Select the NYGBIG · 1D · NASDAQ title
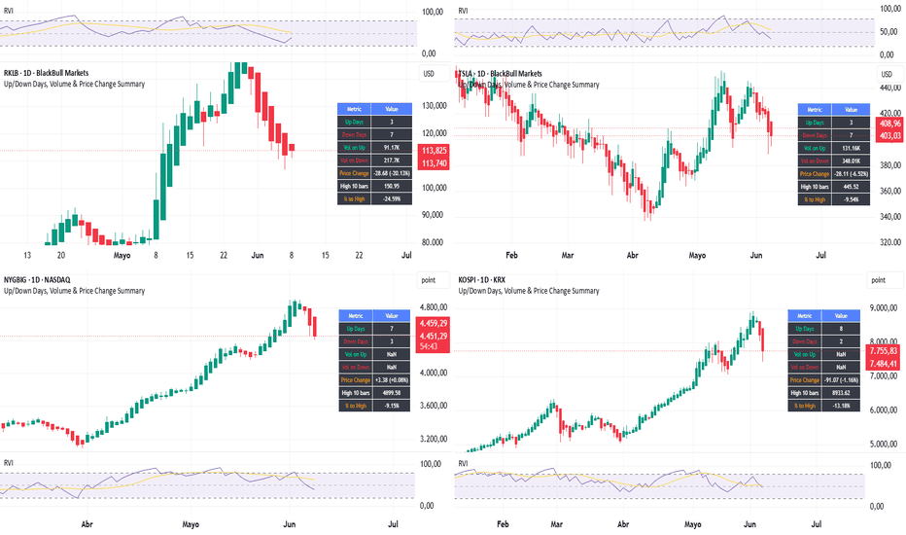Viewport: 906px width, 535px height. click(x=37, y=279)
